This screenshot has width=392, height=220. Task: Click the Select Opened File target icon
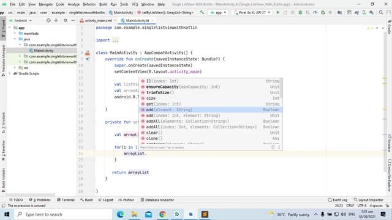click(48, 20)
